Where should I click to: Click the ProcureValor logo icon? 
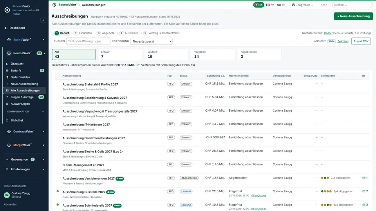[x=7, y=10]
